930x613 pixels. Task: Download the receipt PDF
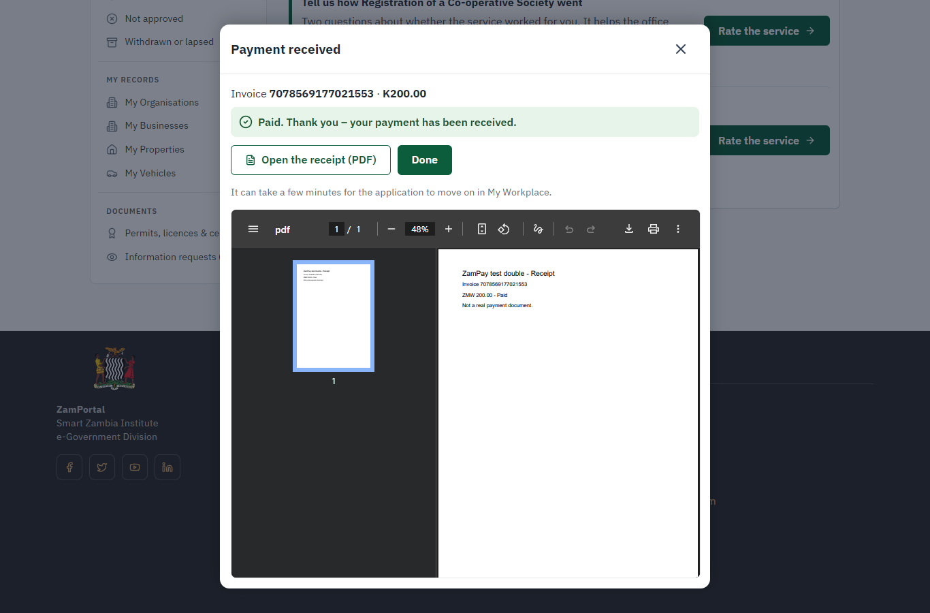pyautogui.click(x=629, y=229)
